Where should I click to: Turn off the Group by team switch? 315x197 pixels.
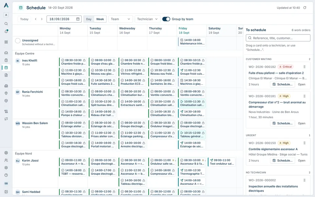click(x=166, y=19)
